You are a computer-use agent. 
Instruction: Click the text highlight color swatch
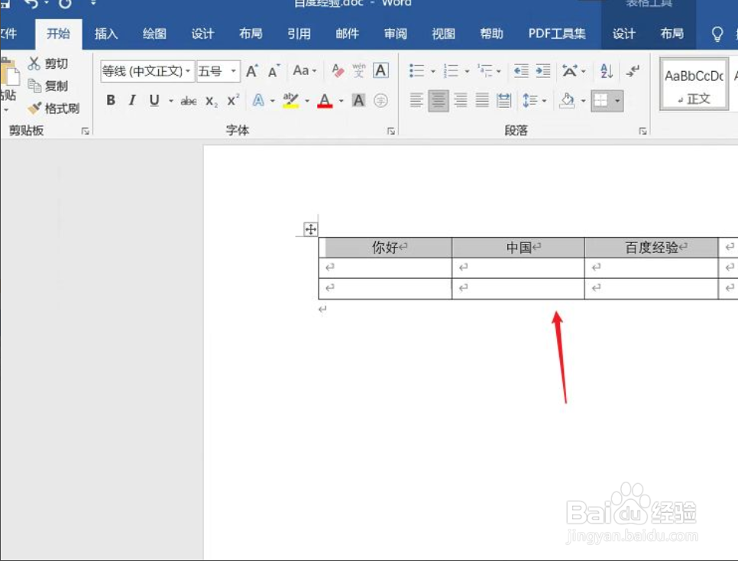click(x=290, y=100)
